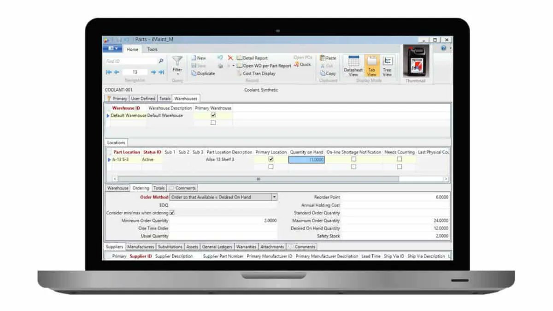Open the General Ledgers tab

pyautogui.click(x=217, y=247)
